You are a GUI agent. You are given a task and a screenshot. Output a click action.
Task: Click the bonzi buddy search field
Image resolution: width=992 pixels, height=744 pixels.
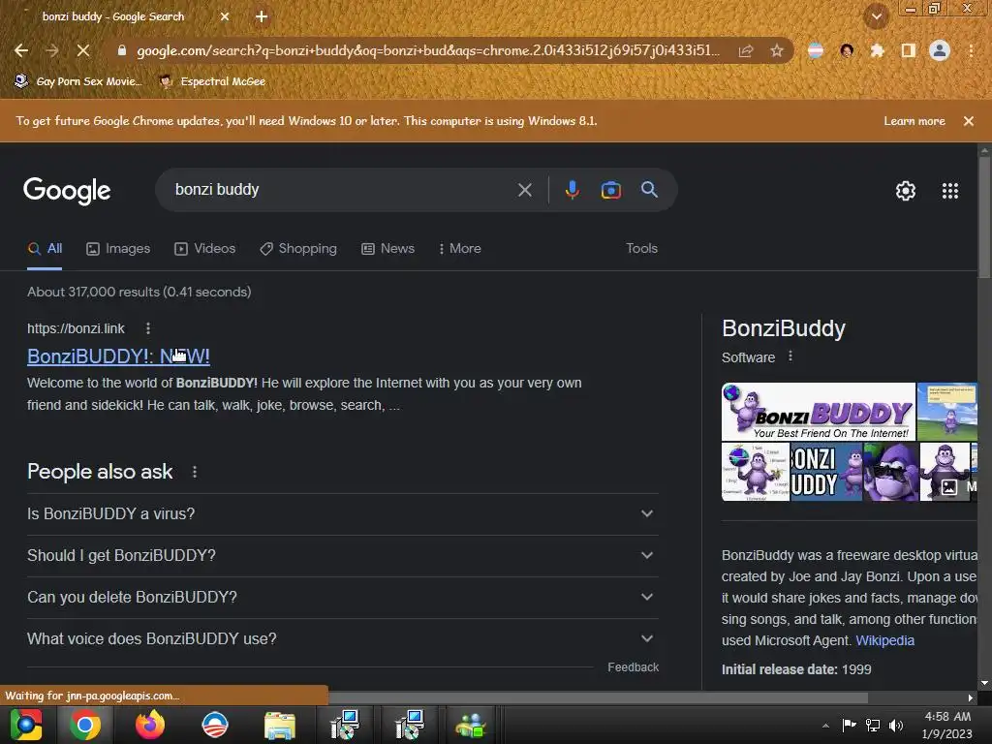tap(342, 190)
